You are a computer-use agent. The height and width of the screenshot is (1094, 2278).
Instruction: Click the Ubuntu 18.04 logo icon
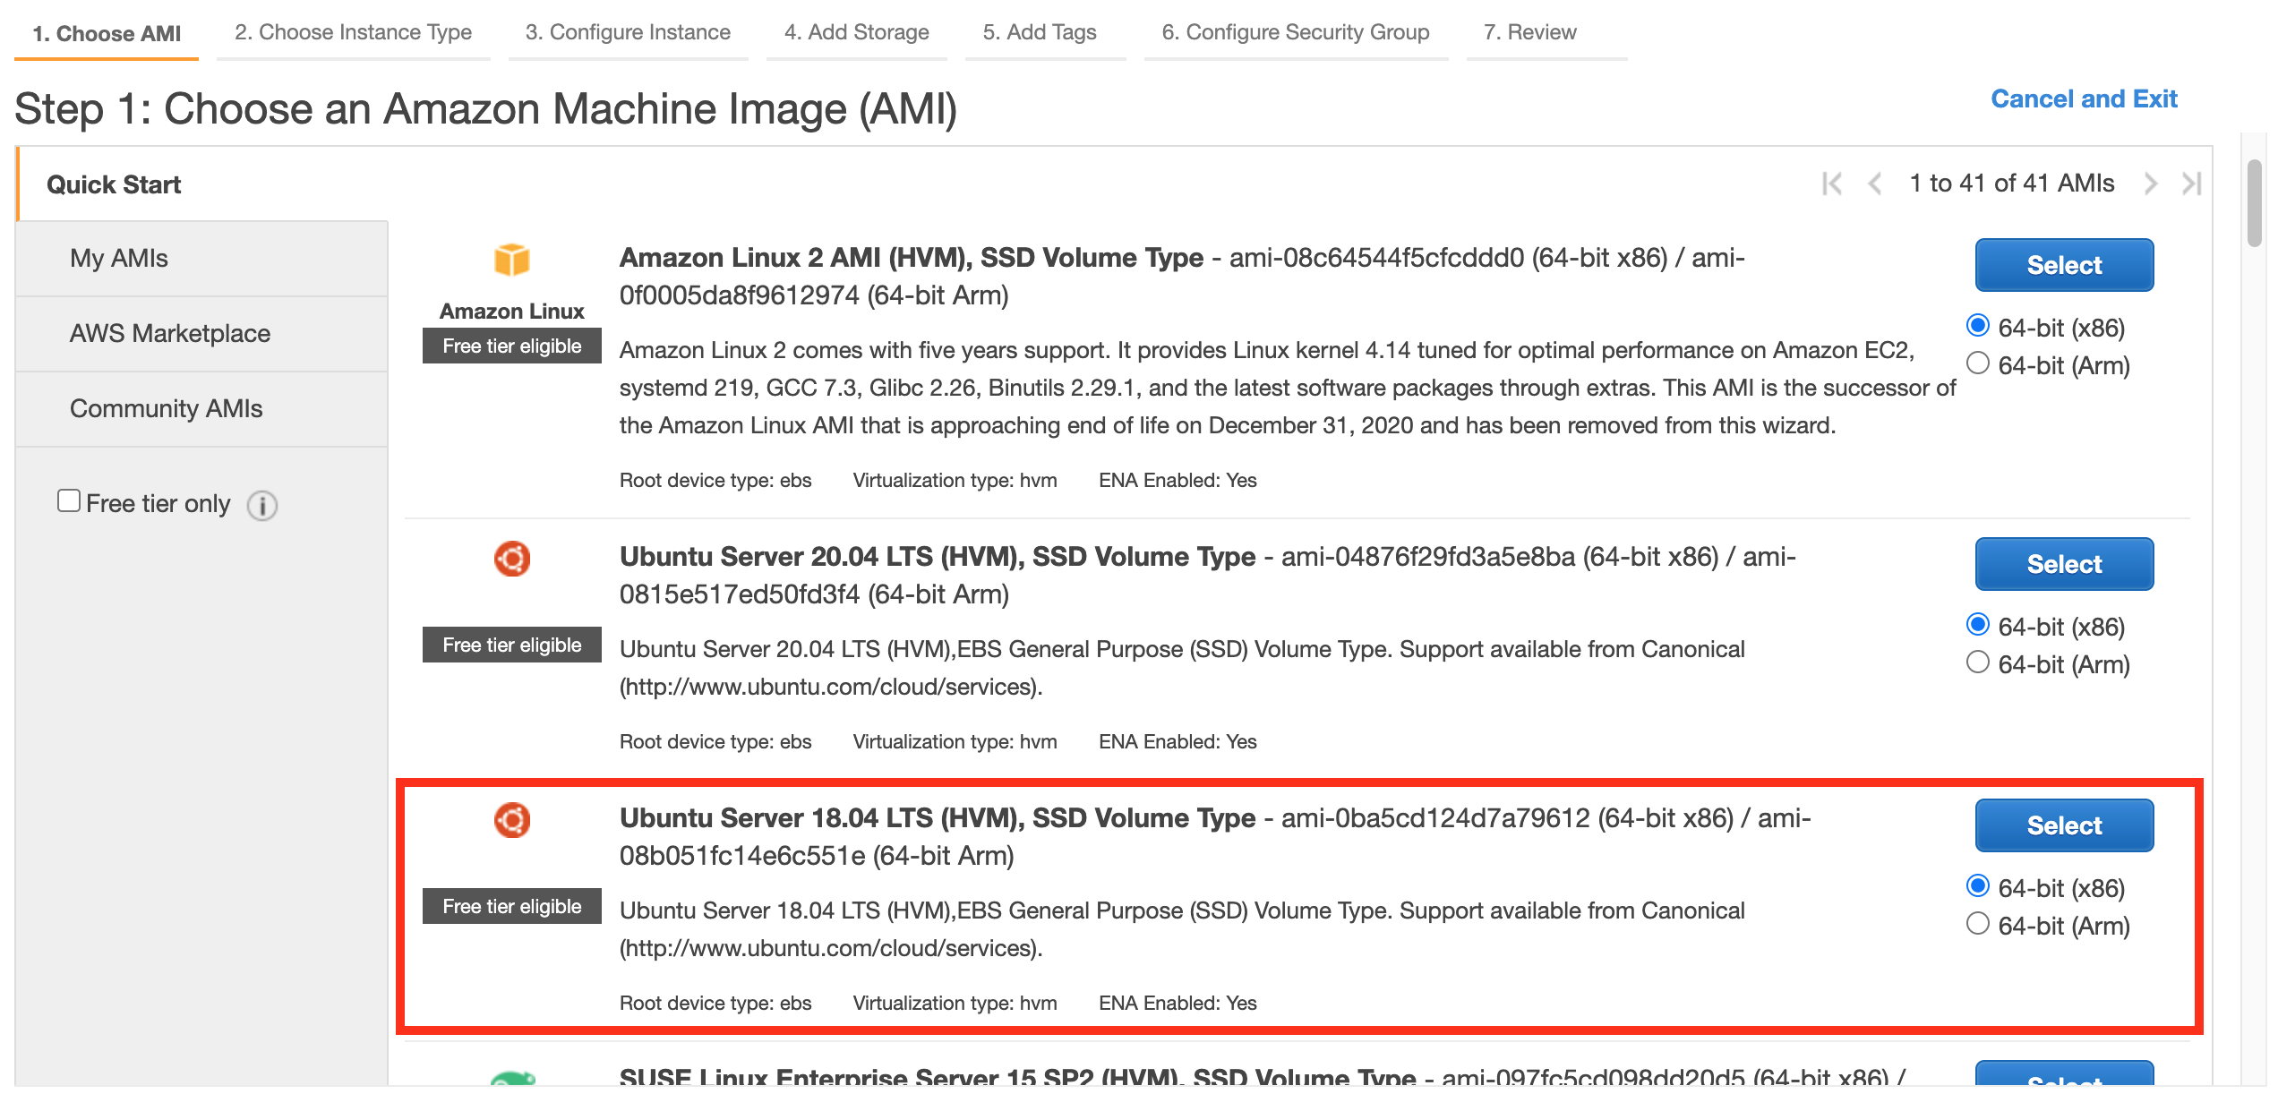(x=511, y=820)
